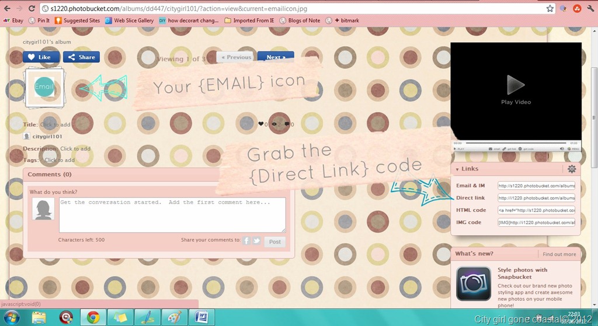Open the Snapbucket camera app icon

click(473, 283)
